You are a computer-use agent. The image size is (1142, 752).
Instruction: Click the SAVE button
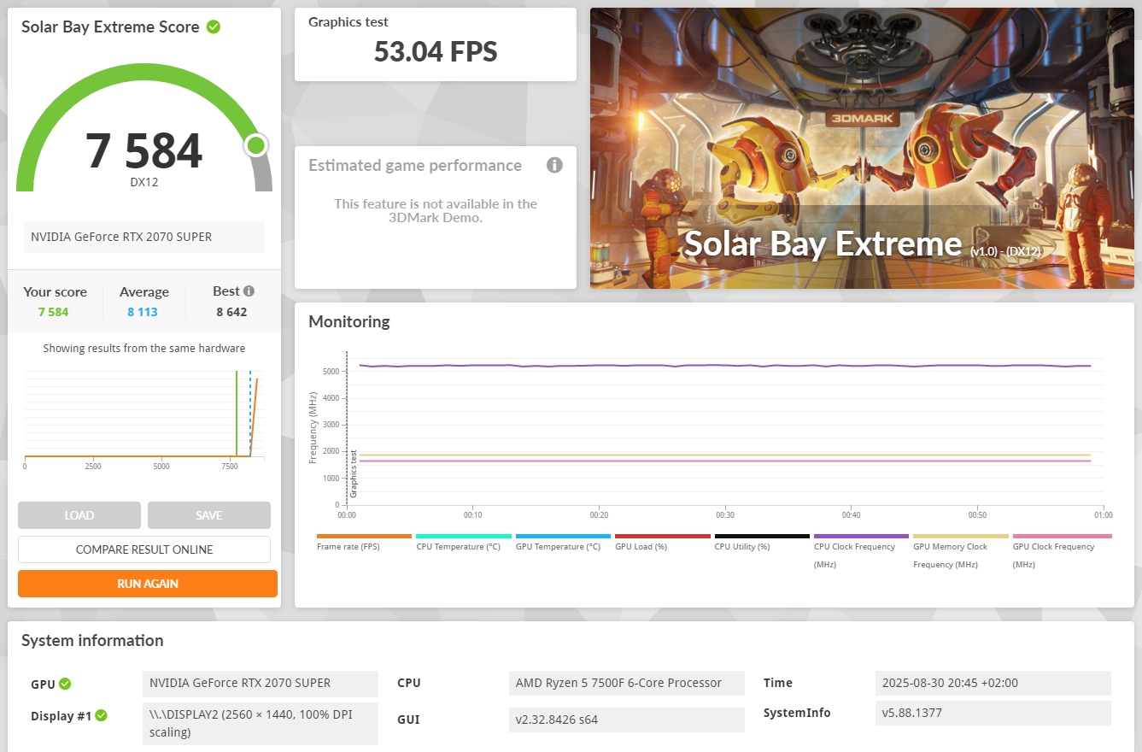coord(209,515)
